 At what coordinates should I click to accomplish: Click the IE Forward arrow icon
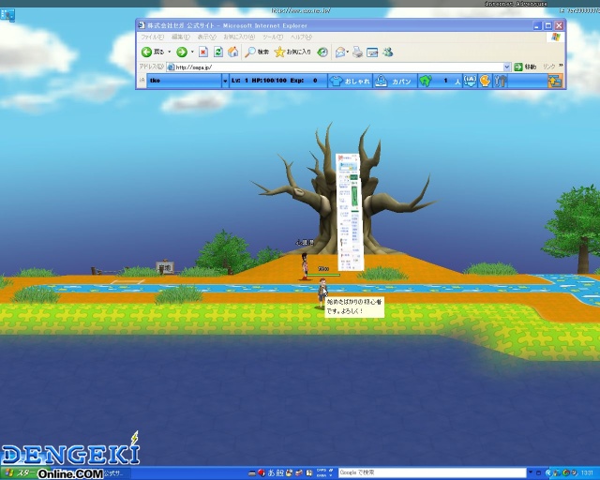tap(182, 52)
